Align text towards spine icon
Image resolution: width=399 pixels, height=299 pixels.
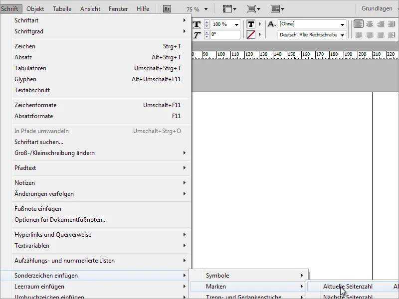tap(392, 24)
